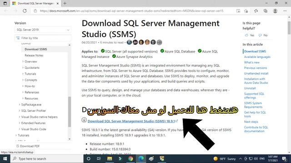
Task: Open the Favorites list icon
Action: point(256,11)
